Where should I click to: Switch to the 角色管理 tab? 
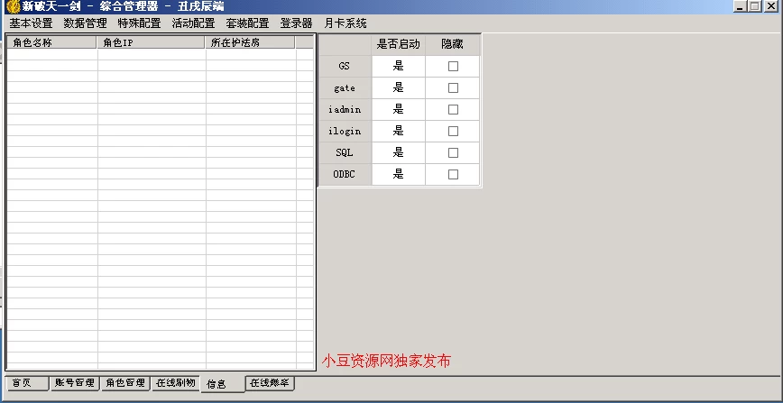125,383
